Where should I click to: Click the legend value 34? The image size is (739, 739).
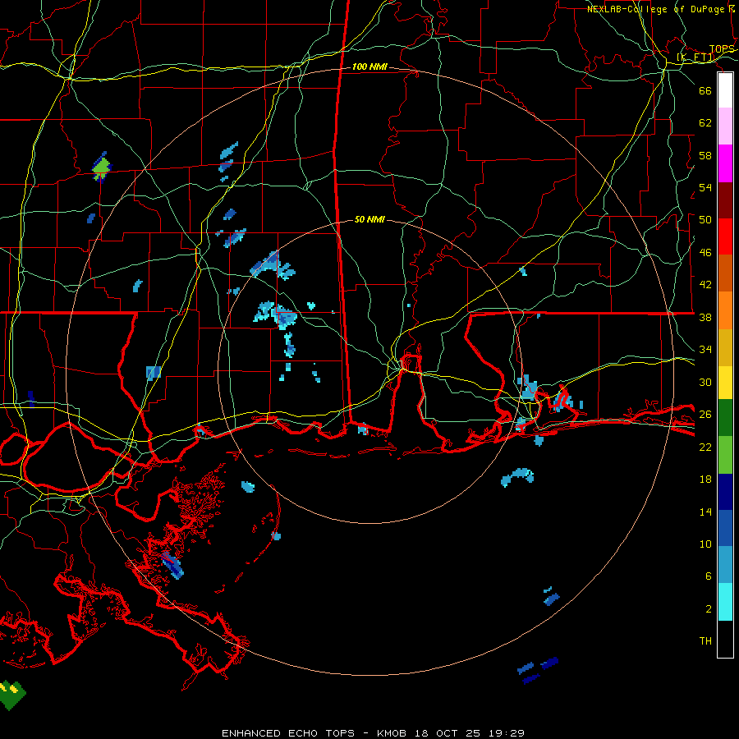705,349
